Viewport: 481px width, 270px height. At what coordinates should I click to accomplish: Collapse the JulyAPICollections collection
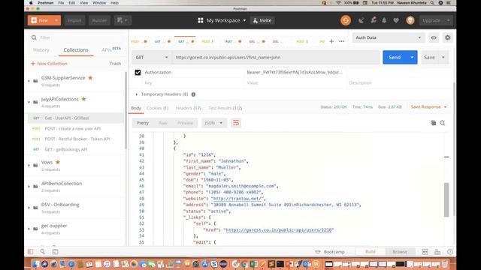click(29, 102)
